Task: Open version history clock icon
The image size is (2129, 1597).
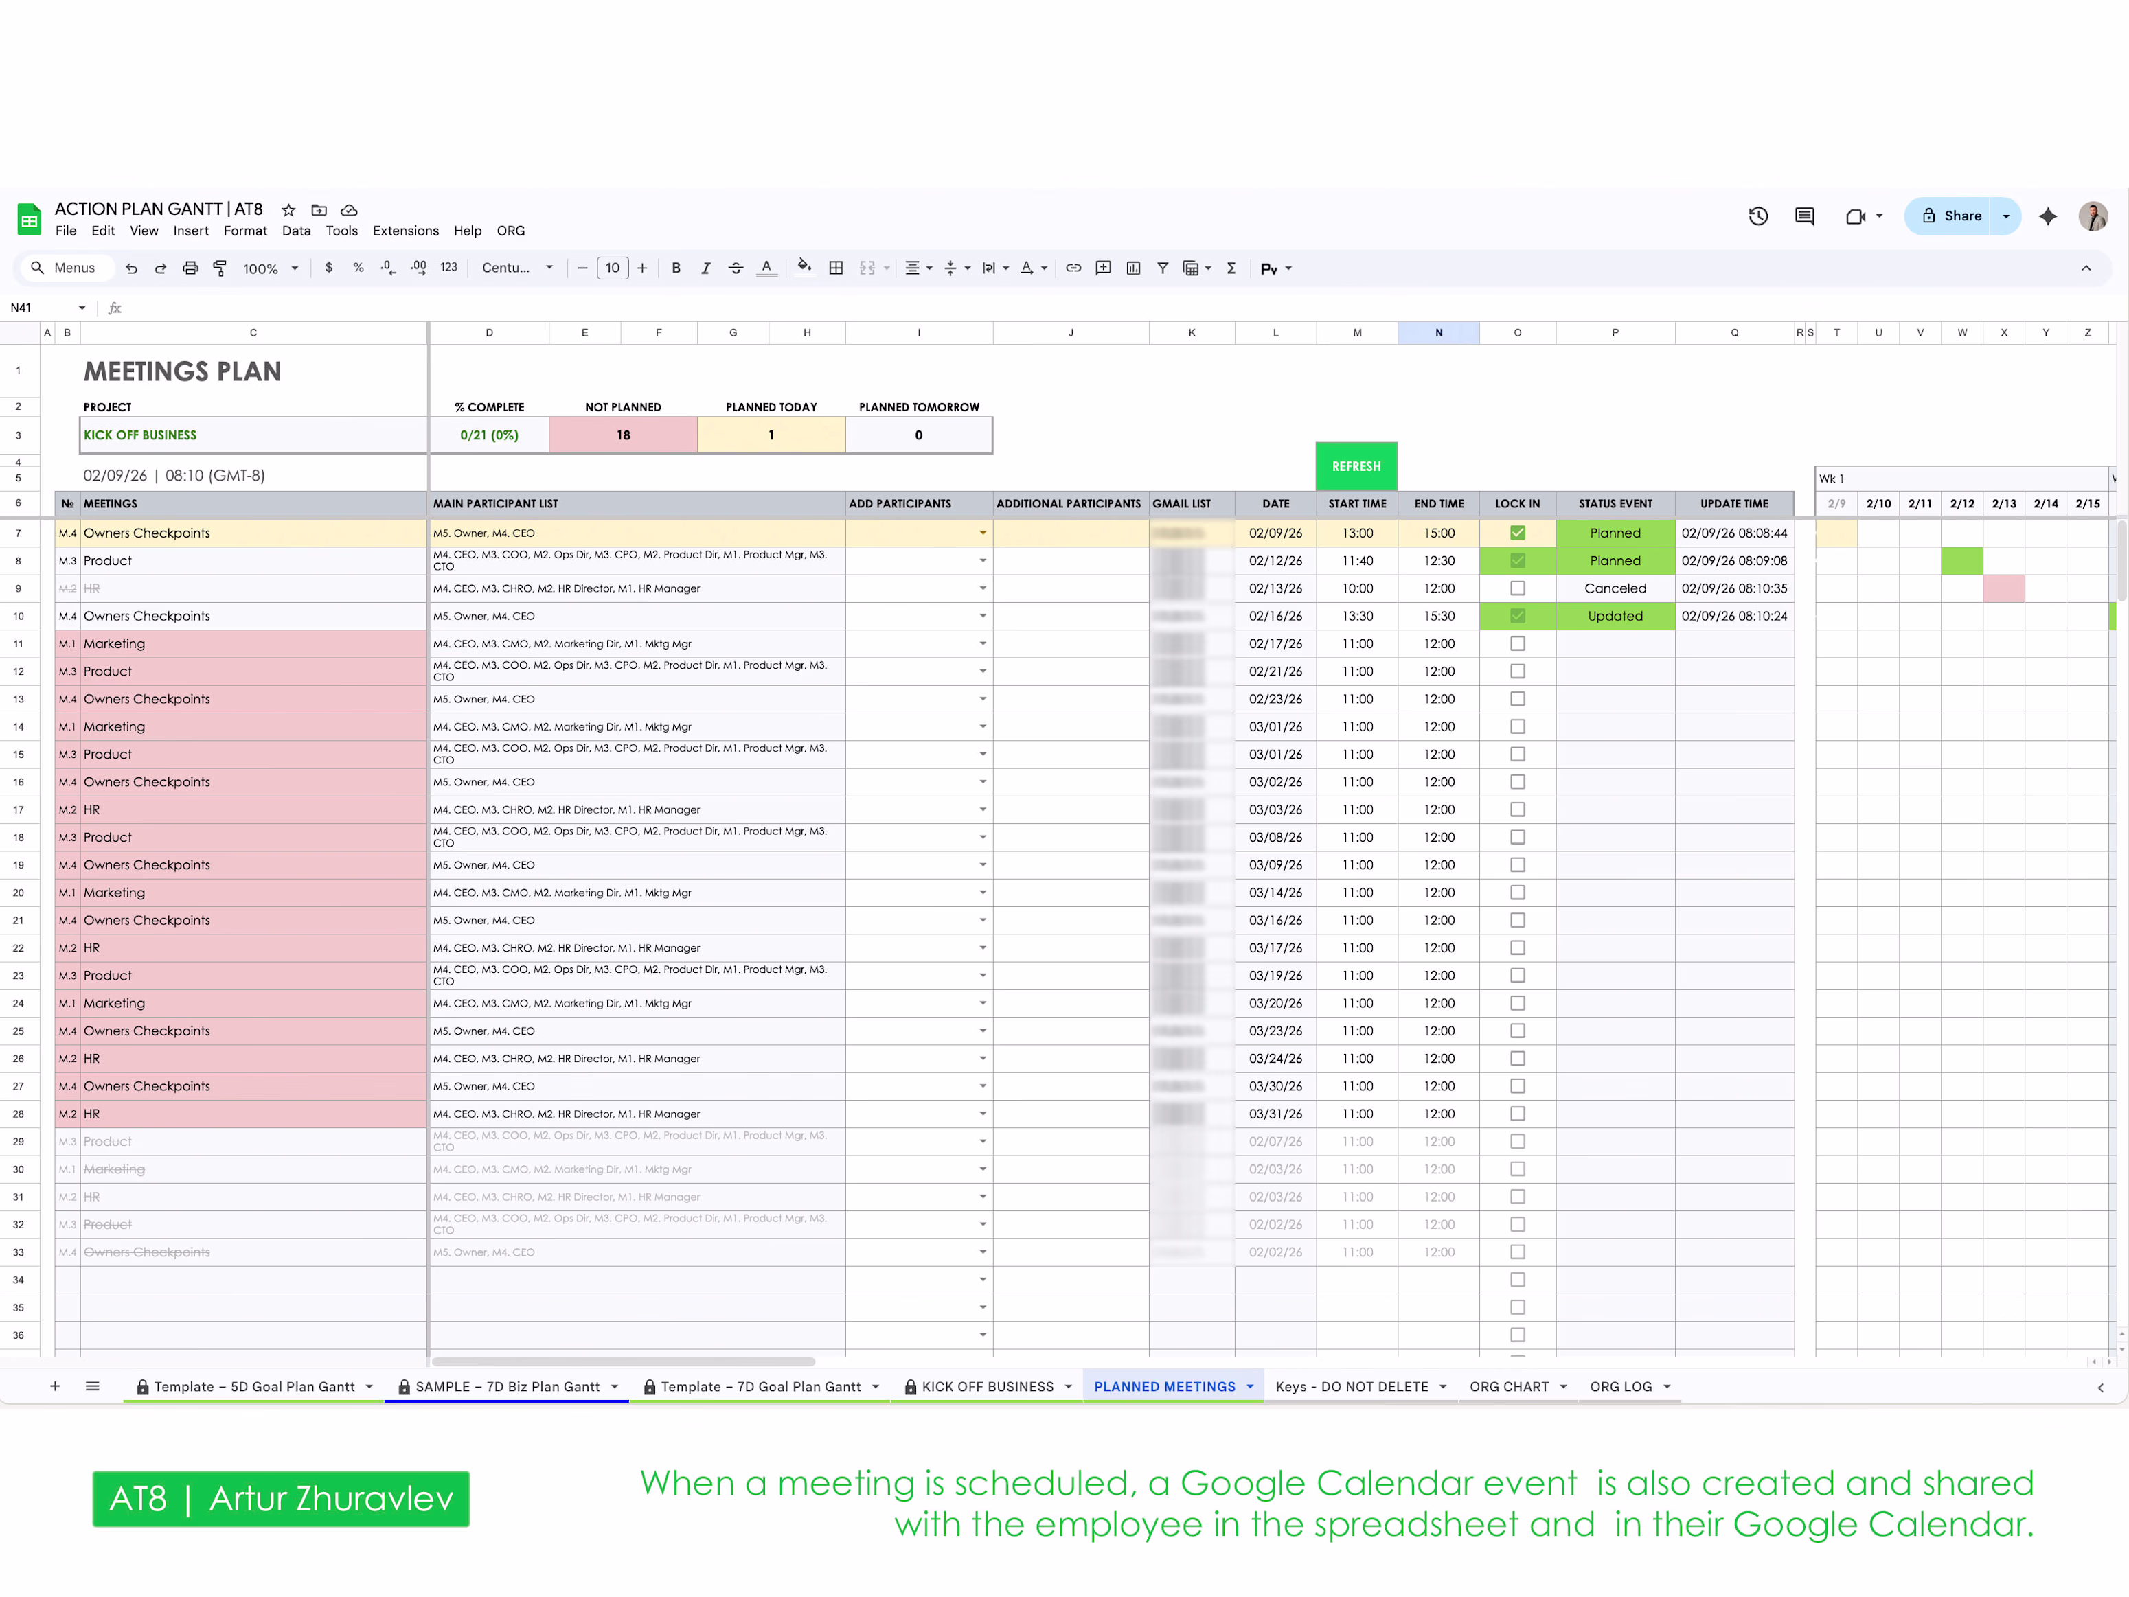Action: (x=1757, y=216)
